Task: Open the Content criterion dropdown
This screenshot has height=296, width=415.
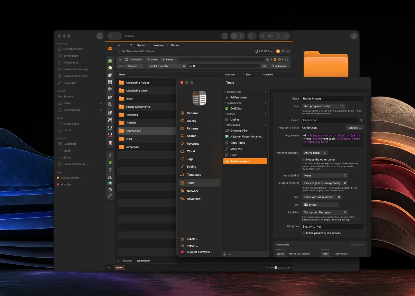Action: tap(135, 66)
